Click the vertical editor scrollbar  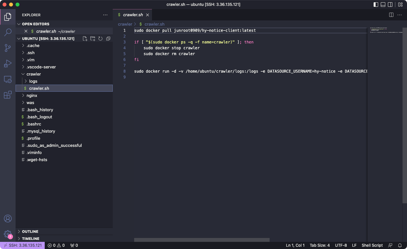(405, 115)
